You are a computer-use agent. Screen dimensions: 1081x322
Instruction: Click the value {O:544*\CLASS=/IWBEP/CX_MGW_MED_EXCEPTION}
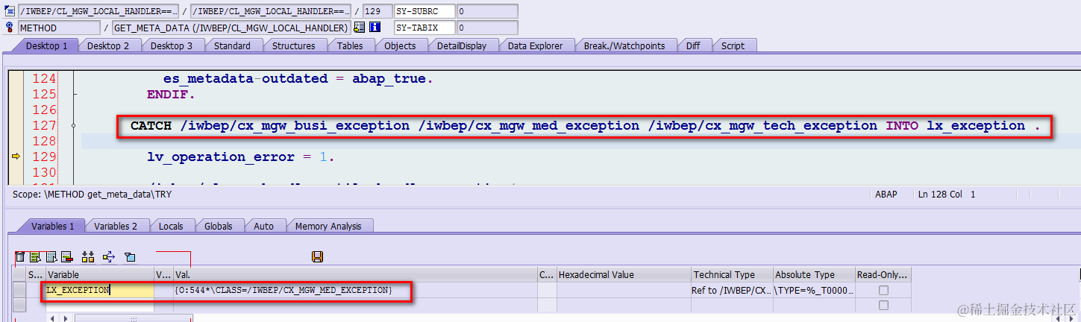pos(283,290)
